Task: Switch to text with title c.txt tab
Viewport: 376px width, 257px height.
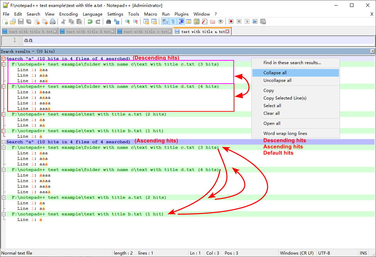Action: 145,32
